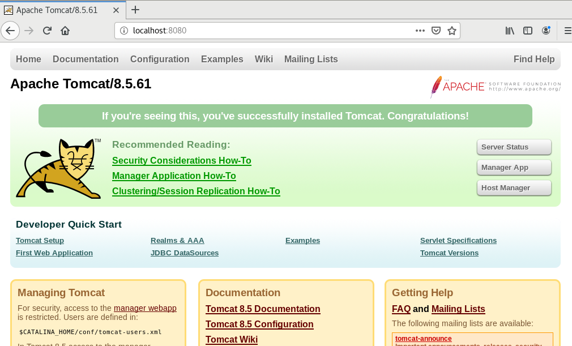Open the Tomcat 8.5 Configuration link
This screenshot has width=572, height=346.
pyautogui.click(x=259, y=324)
